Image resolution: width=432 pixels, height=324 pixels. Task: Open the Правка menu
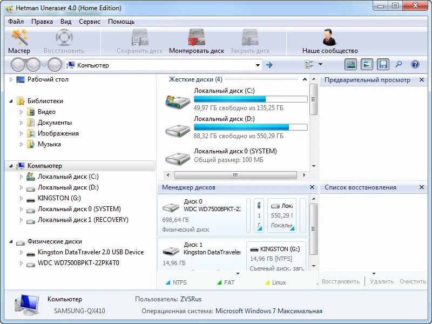42,22
